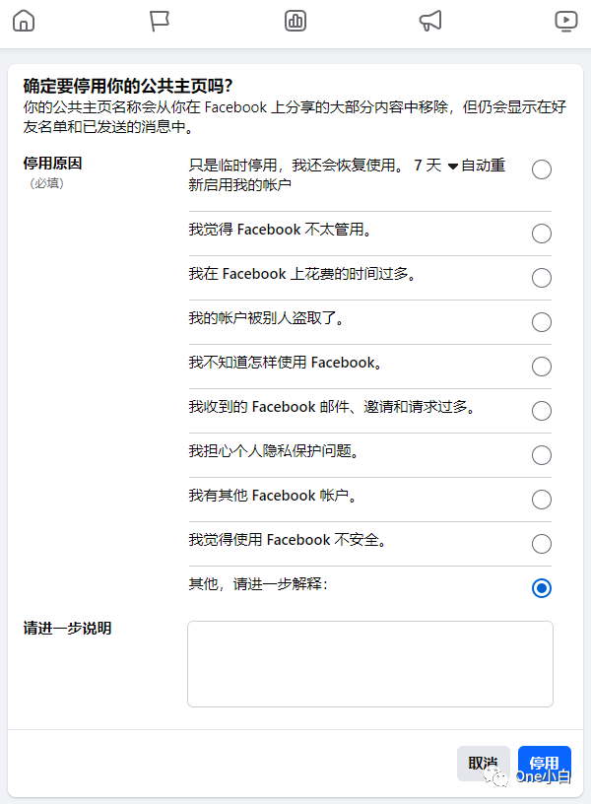Select radio for 只是临时停用
This screenshot has width=591, height=804.
(542, 169)
